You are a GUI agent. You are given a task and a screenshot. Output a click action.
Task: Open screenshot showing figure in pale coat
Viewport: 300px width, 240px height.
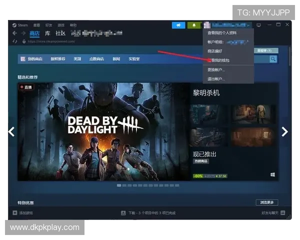point(253,114)
